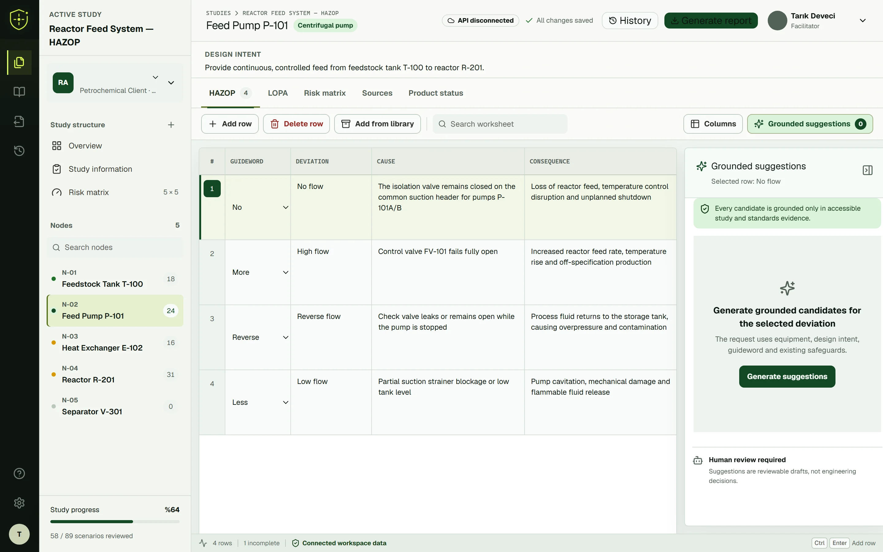The width and height of the screenshot is (883, 552).
Task: Click the Tarık Deveci profile picture
Action: (777, 21)
